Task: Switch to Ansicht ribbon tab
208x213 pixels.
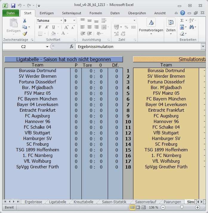Action: [x=160, y=13]
